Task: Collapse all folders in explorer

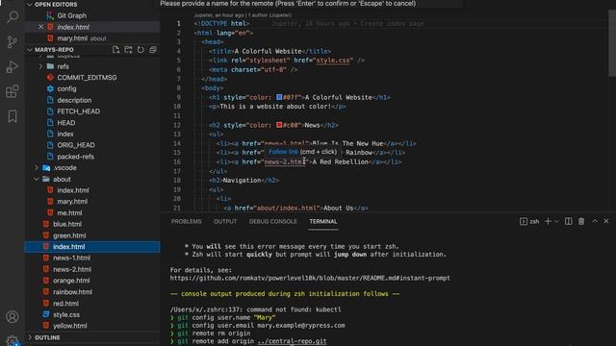Action: coord(153,50)
